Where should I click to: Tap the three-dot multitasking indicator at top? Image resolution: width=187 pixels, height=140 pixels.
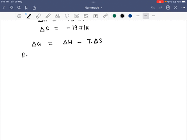click(93, 2)
